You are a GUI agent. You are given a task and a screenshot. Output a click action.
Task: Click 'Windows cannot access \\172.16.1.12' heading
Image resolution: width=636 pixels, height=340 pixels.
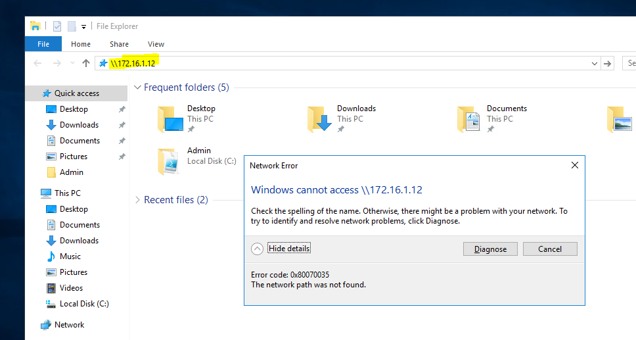click(336, 190)
